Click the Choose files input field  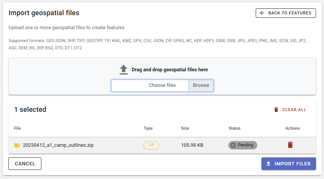[150, 85]
